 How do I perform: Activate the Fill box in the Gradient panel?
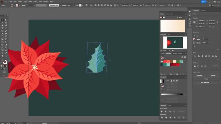162,86
